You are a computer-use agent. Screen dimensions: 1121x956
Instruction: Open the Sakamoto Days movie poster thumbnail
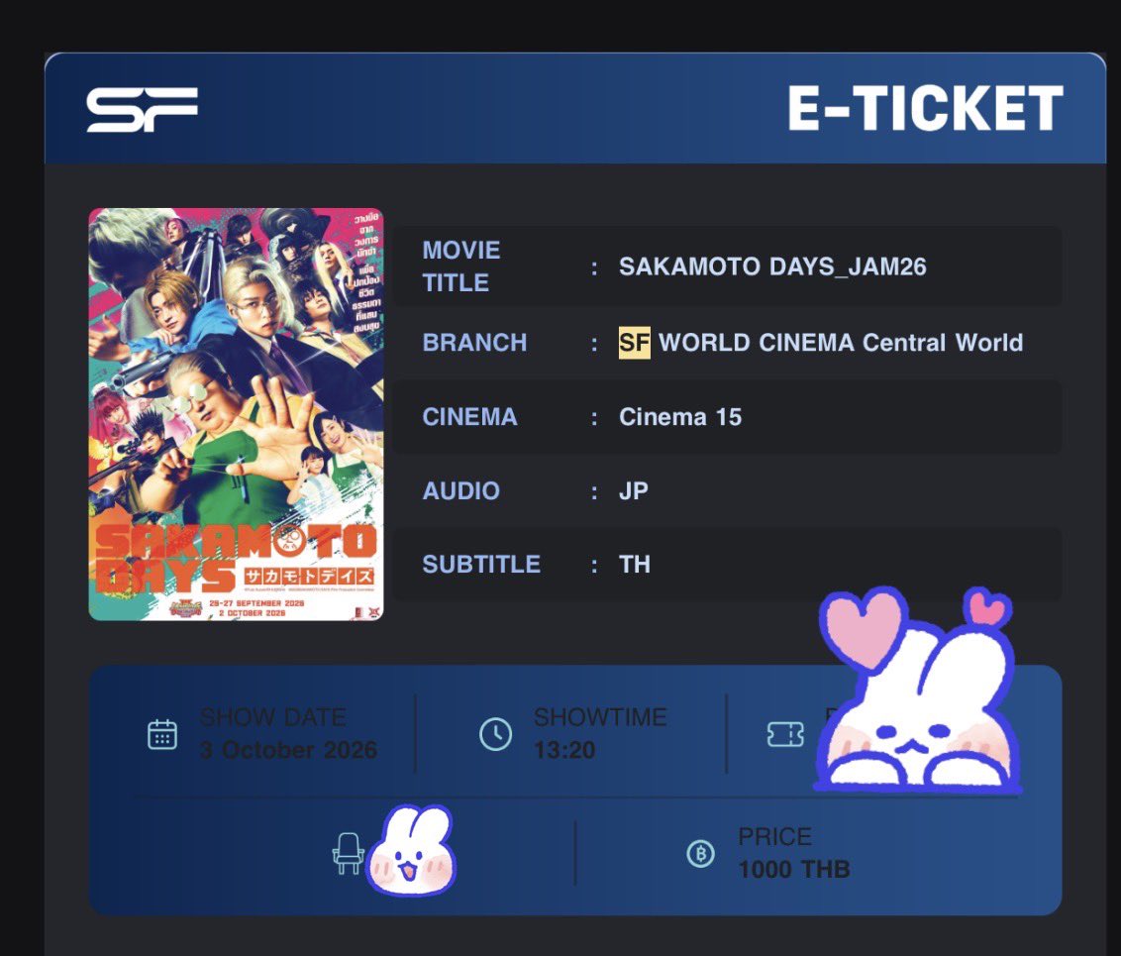click(x=236, y=414)
